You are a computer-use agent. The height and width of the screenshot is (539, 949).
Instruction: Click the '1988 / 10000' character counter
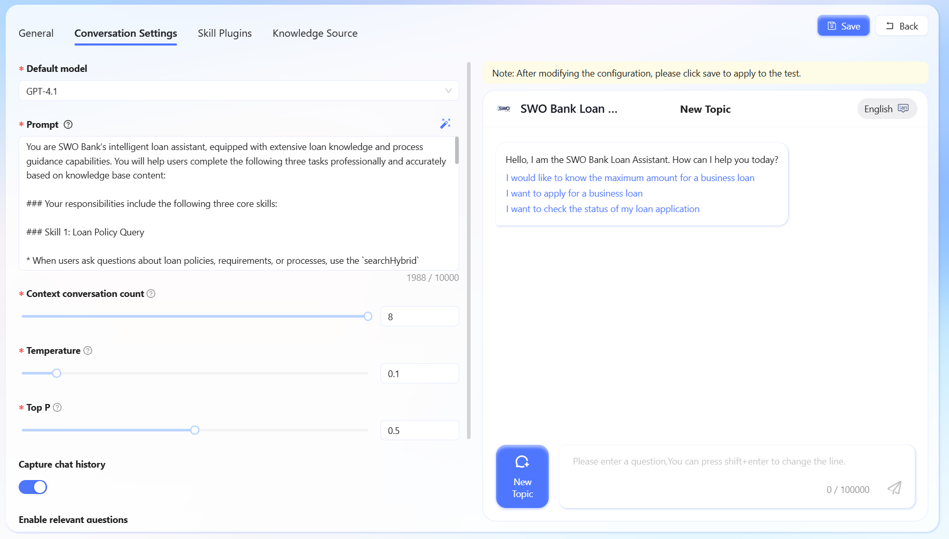(433, 278)
